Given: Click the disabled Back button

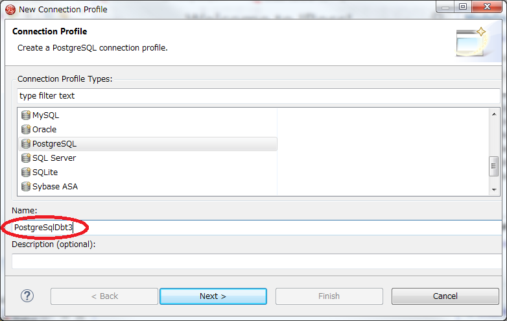Looking at the screenshot, I should (x=104, y=296).
